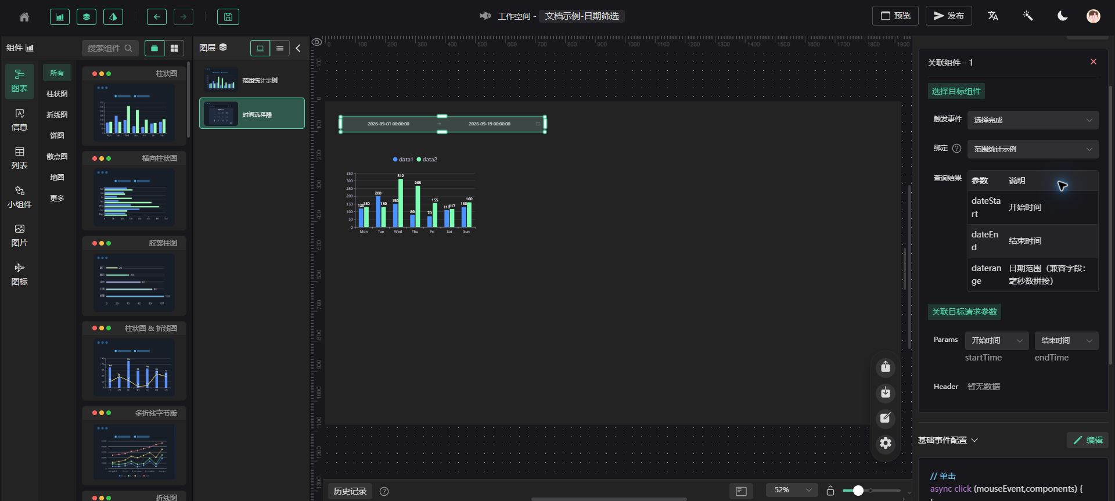The image size is (1115, 501).
Task: Open the 触发事件 dropdown
Action: pos(1033,120)
